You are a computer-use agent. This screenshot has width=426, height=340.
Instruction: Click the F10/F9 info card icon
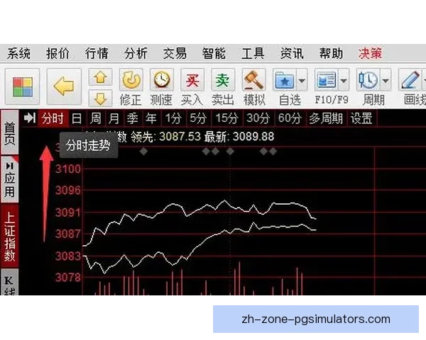[326, 80]
